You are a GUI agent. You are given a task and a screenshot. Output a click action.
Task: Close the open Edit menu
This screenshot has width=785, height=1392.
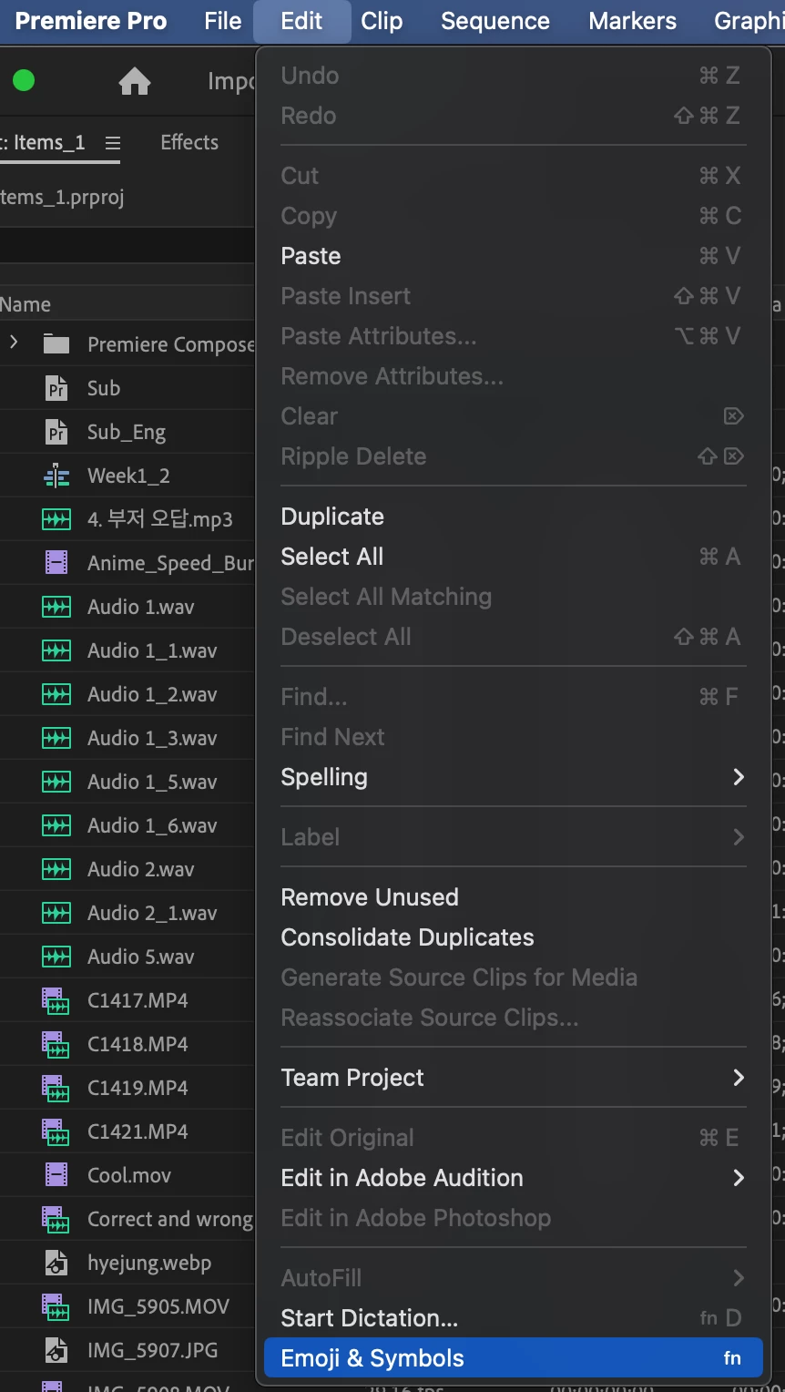(x=301, y=21)
